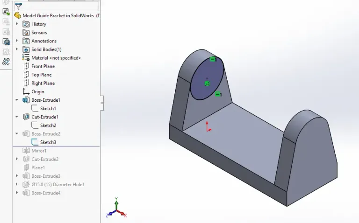This screenshot has width=359, height=223.
Task: Select Front Plane in the feature tree
Action: click(43, 66)
